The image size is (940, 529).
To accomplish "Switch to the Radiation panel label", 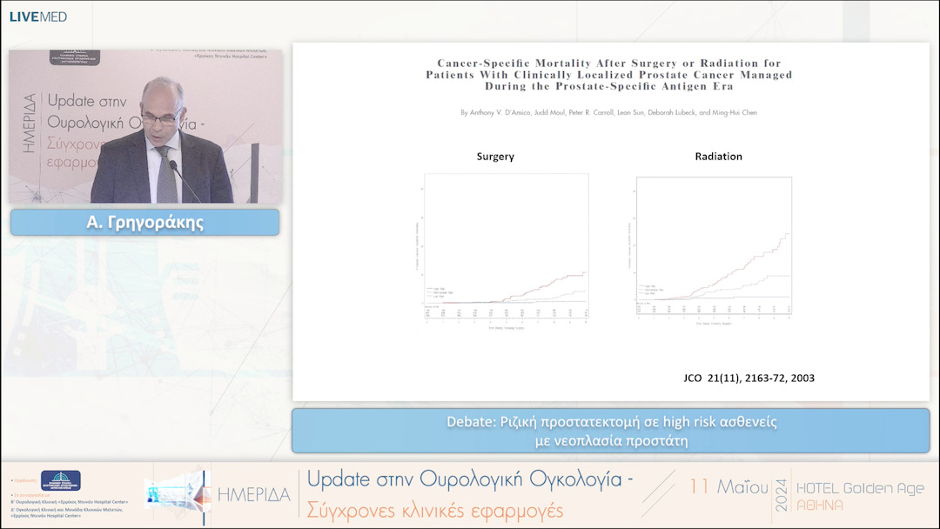I will click(x=717, y=157).
